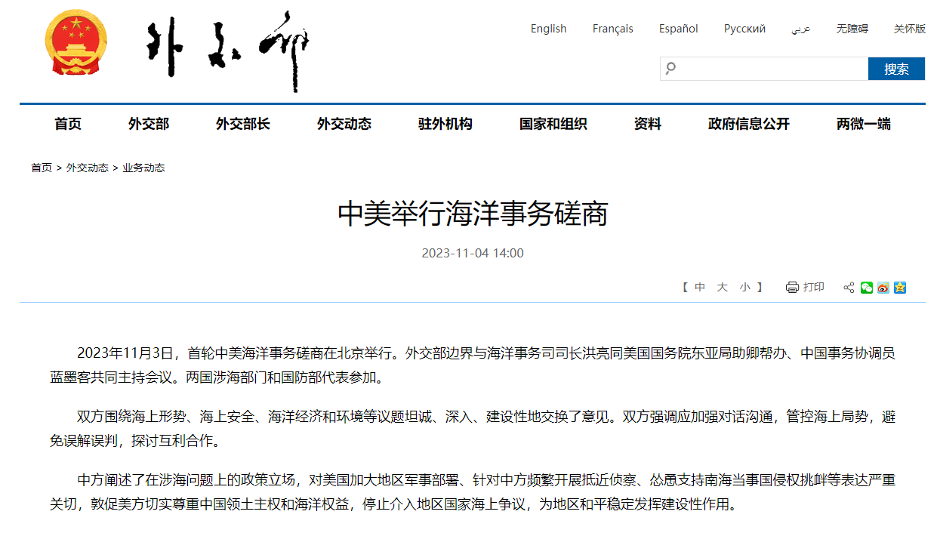Click the national emblem logo
This screenshot has width=937, height=536.
76,42
